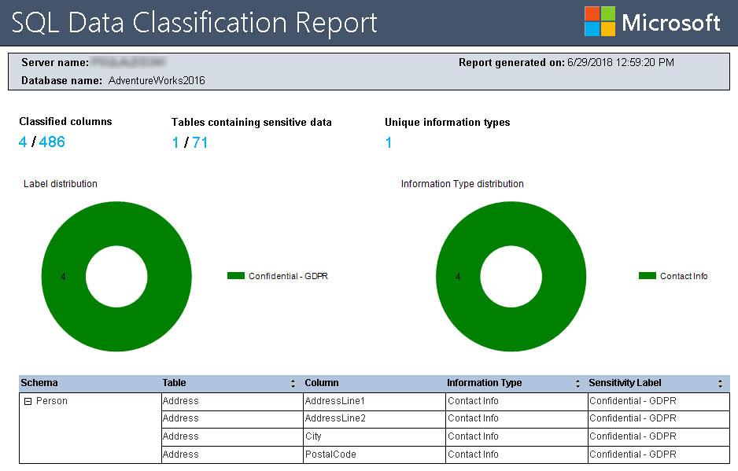Sort by Sensitivity Label column arrows
738x471 pixels.
pos(720,384)
